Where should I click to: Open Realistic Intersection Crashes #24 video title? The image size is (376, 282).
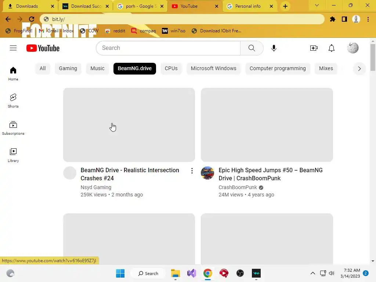coord(130,174)
